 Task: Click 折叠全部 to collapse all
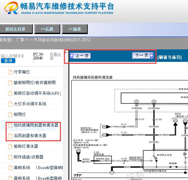pos(55,56)
